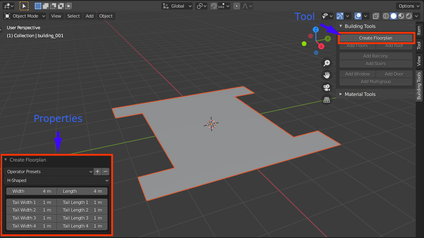424x238 pixels.
Task: Open the View menu
Action: tap(56, 16)
